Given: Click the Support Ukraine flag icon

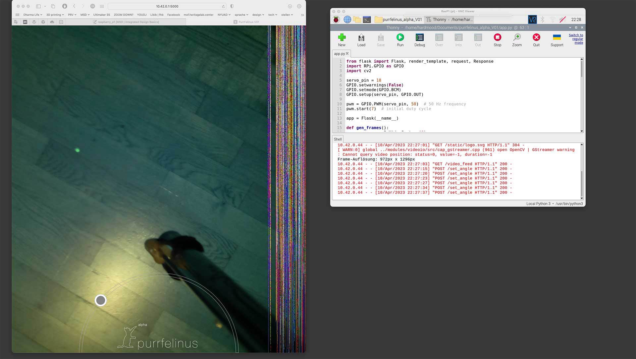Looking at the screenshot, I should pyautogui.click(x=557, y=37).
